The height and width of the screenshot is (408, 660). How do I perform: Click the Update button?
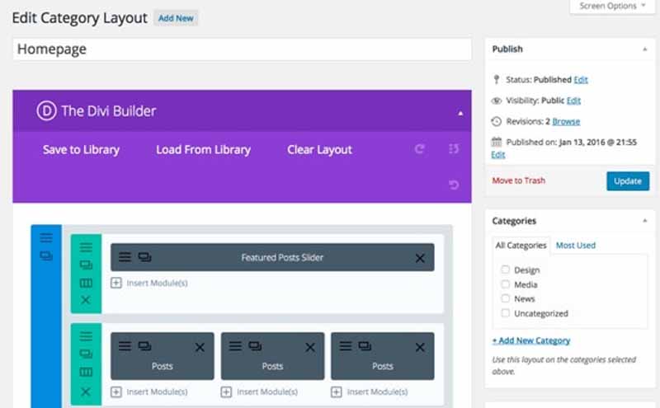tap(628, 181)
